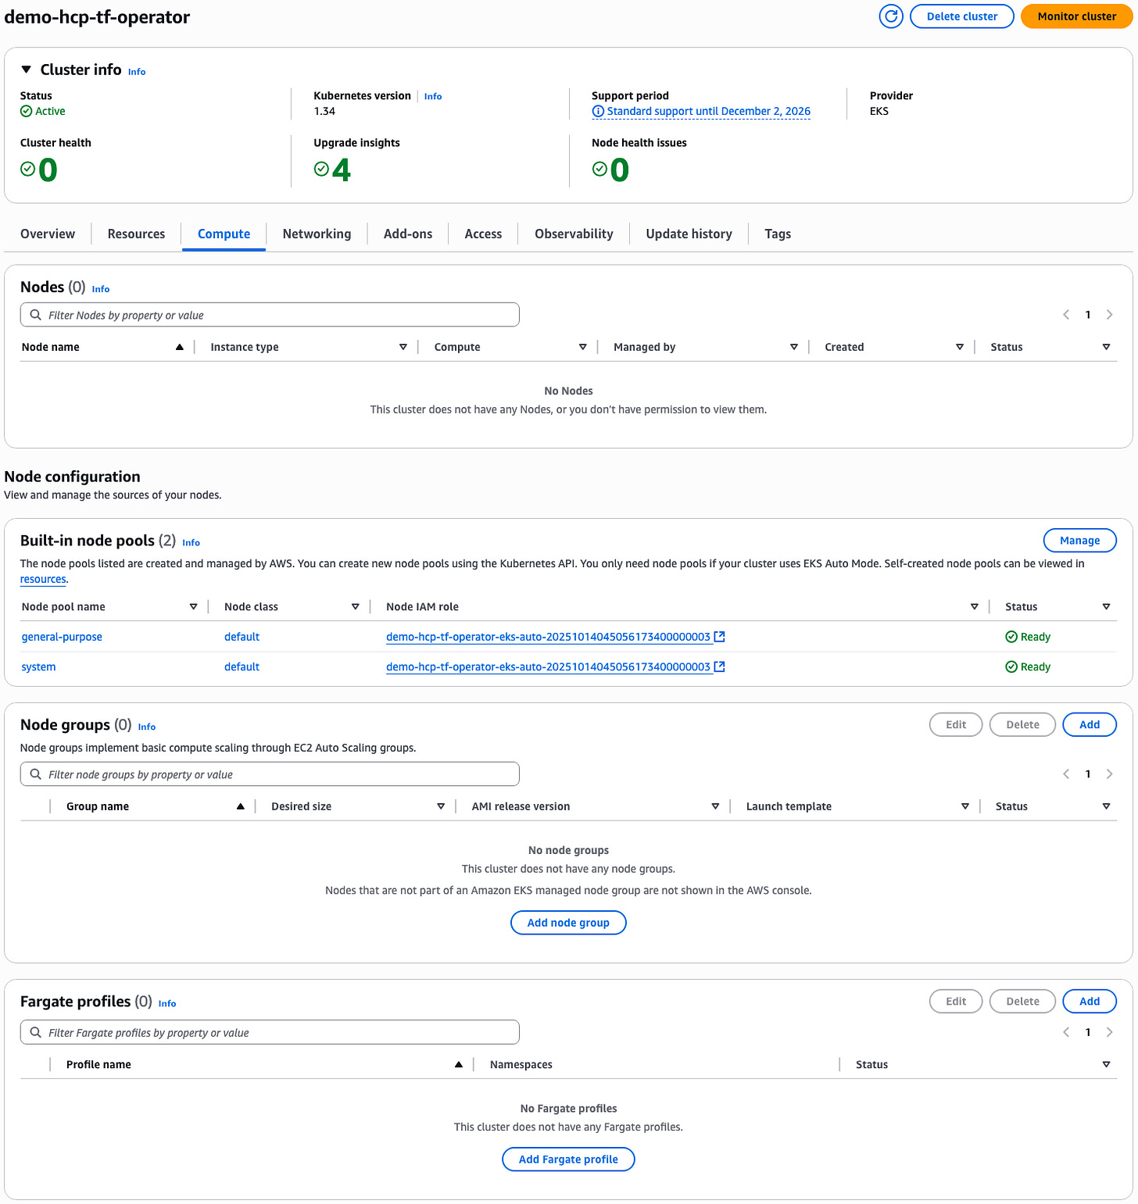The height and width of the screenshot is (1204, 1138).
Task: Open Info link beside Fargate profiles
Action: point(167,1004)
